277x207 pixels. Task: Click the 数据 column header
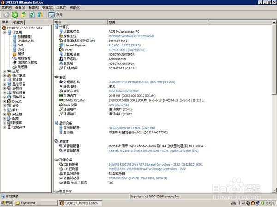pos(157,22)
